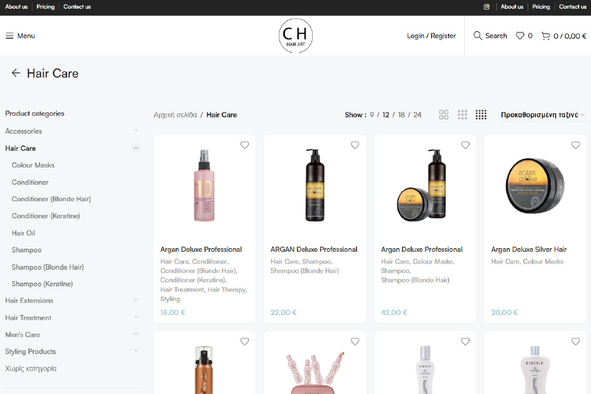Image resolution: width=591 pixels, height=394 pixels.
Task: Wishlist the orange spray bottle product
Action: 244,342
